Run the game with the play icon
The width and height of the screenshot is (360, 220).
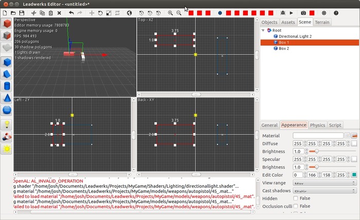(x=292, y=13)
